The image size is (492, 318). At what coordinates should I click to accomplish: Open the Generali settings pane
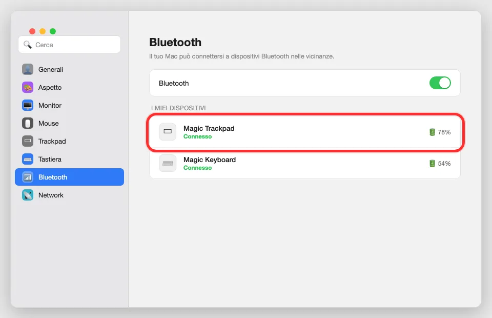point(69,69)
